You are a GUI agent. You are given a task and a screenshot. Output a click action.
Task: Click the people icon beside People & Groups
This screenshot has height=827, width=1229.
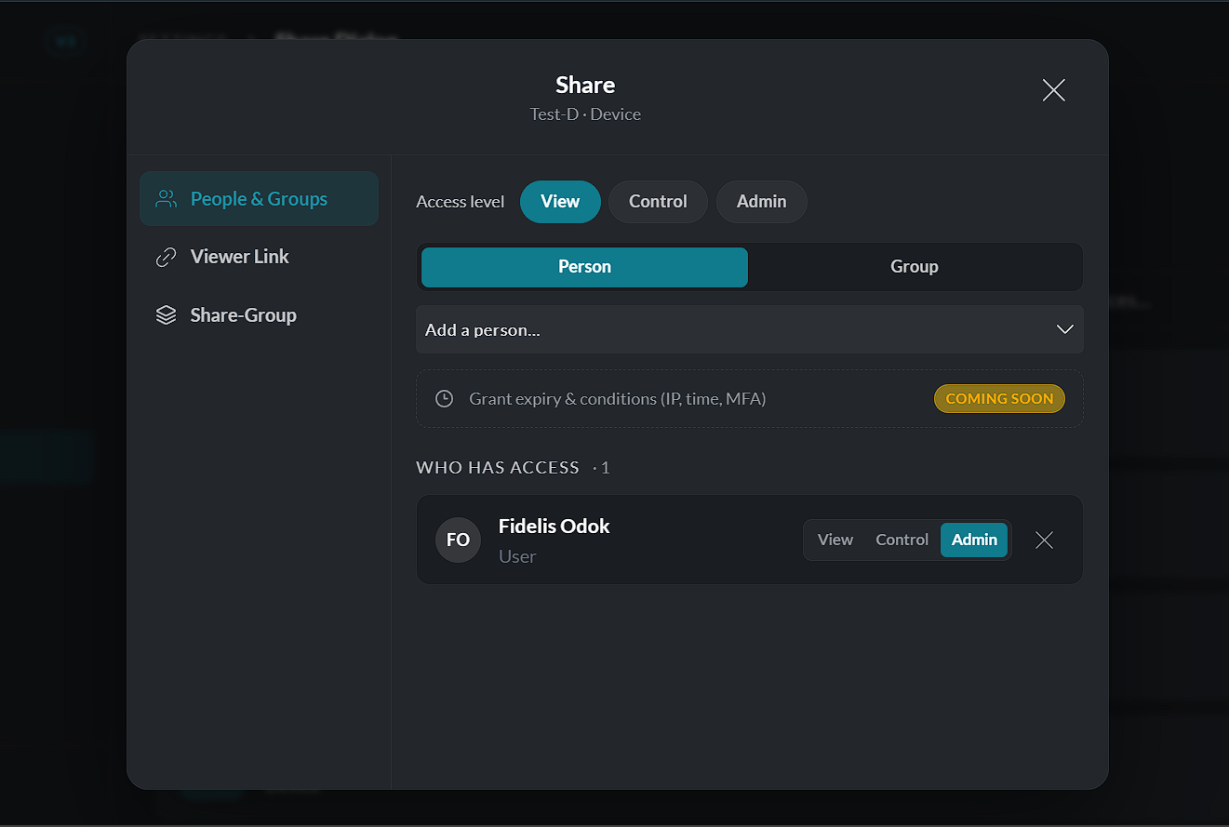click(x=166, y=199)
